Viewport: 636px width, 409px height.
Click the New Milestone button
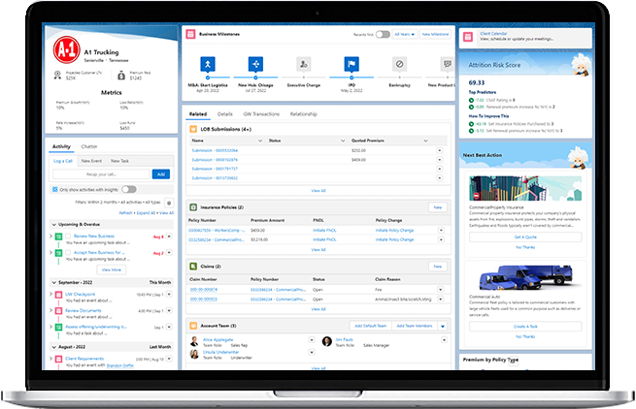click(433, 34)
